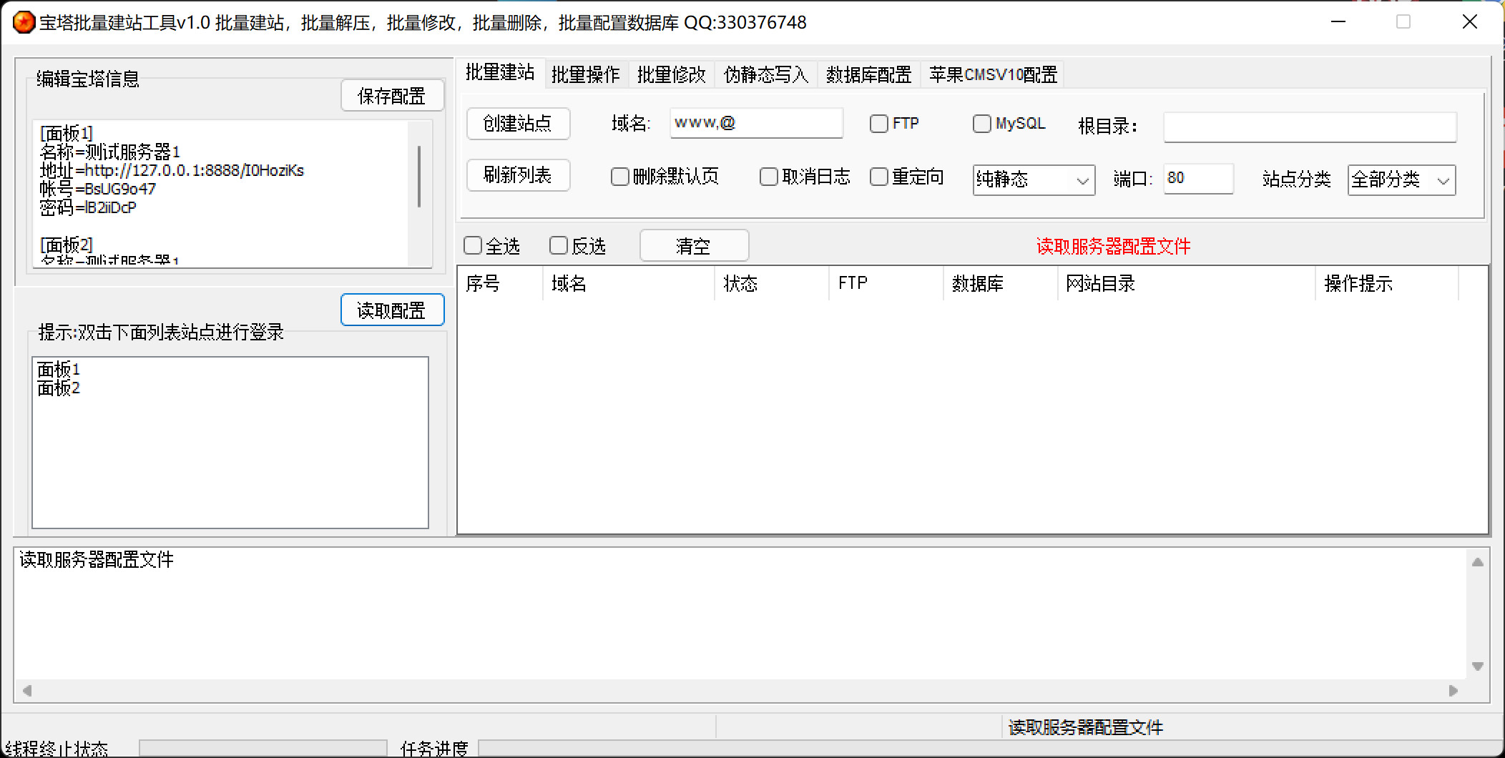Click the FTP column header

point(886,283)
